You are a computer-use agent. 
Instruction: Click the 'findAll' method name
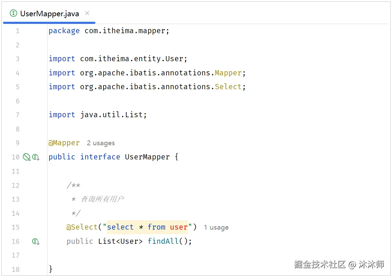163,241
